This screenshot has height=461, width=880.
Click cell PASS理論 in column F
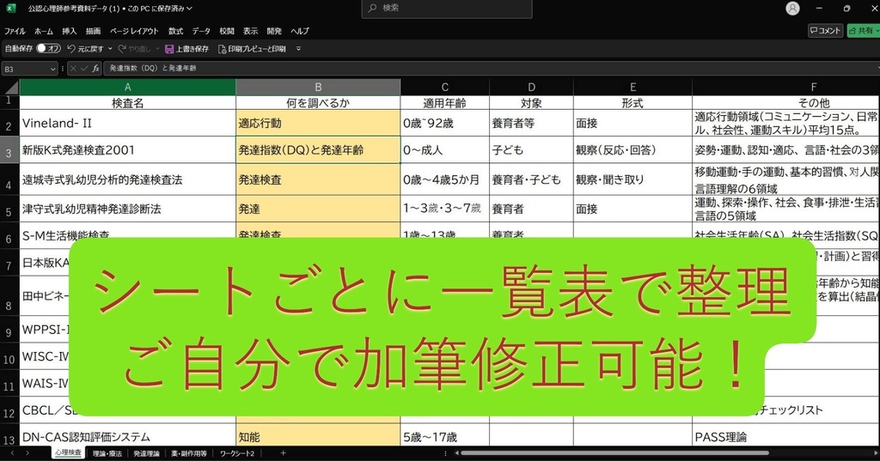(x=785, y=436)
